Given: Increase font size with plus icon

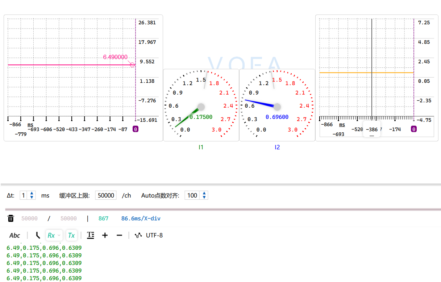Looking at the screenshot, I should pyautogui.click(x=105, y=235).
